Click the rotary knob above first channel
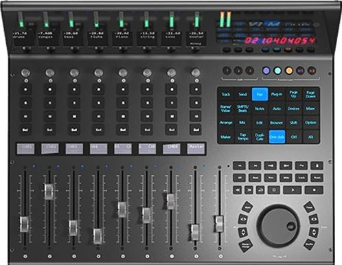342x265 pixels. [x=25, y=73]
